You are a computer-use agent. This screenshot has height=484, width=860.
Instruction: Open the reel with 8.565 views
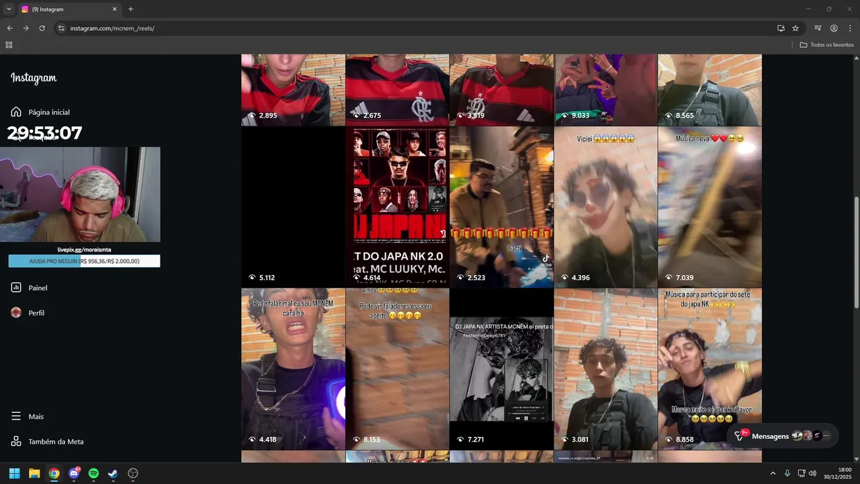709,90
